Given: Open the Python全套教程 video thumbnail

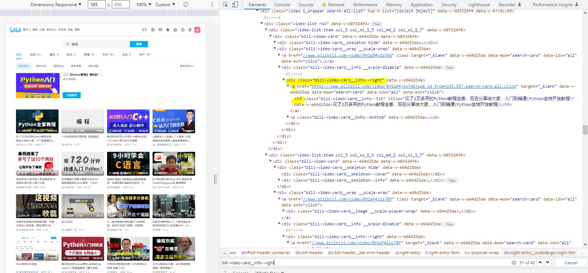Looking at the screenshot, I should [37, 121].
